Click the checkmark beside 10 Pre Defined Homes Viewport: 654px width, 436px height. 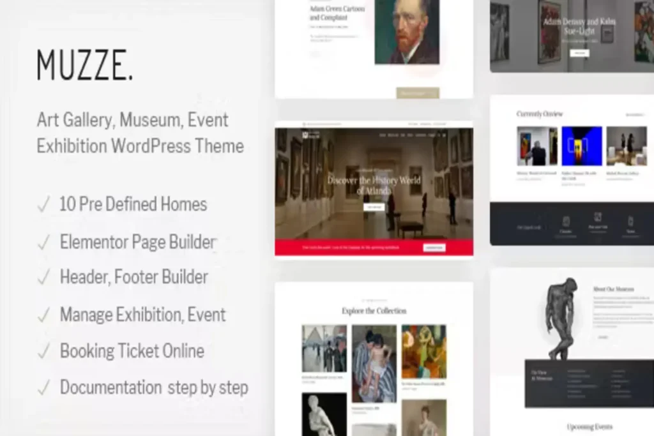click(x=43, y=205)
